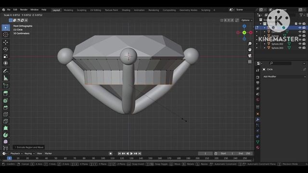
Task: Open the timeline editor type dropdown
Action: pos(5,154)
